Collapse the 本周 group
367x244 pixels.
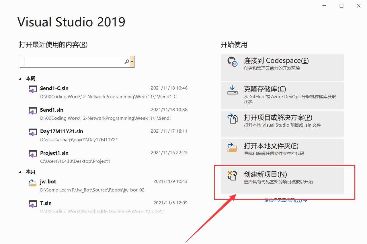pos(20,79)
